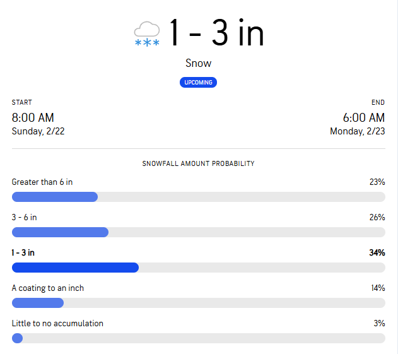Click the Snowfall Amount Probability heading
The image size is (398, 354).
(199, 163)
